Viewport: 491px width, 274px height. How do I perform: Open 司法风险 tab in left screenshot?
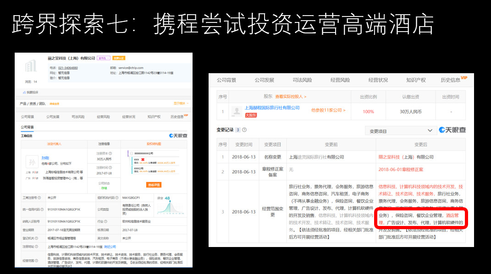pos(78,117)
